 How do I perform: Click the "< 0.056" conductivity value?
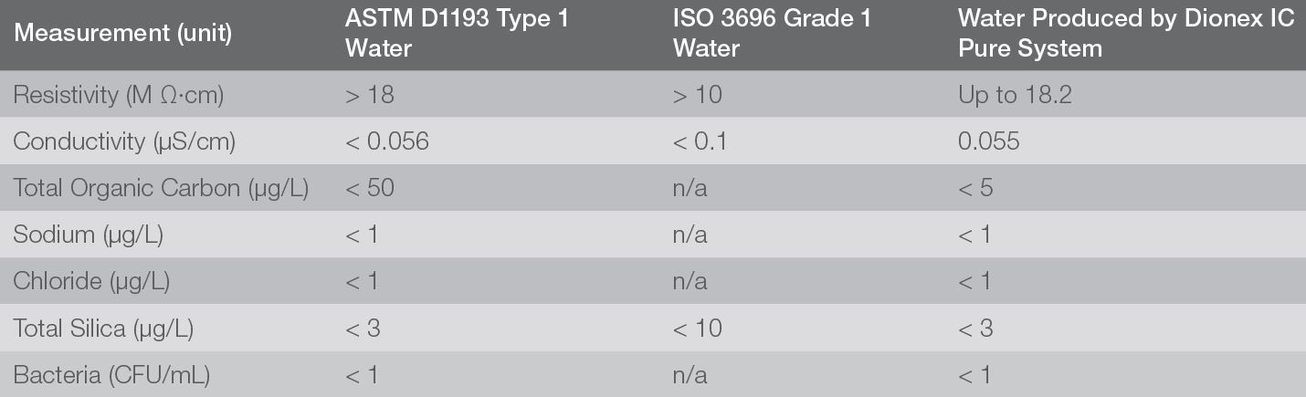(386, 141)
